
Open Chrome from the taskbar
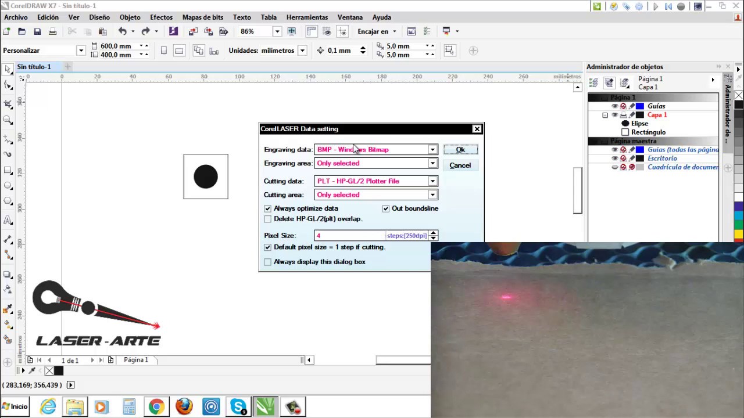[156, 406]
